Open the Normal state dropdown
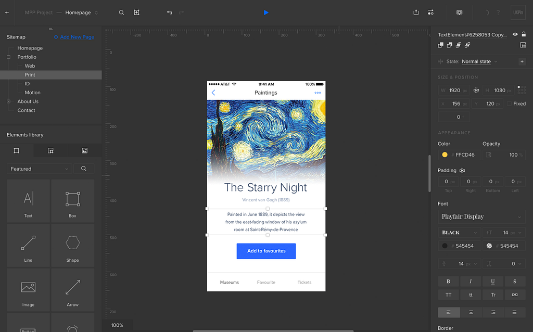 tap(479, 61)
